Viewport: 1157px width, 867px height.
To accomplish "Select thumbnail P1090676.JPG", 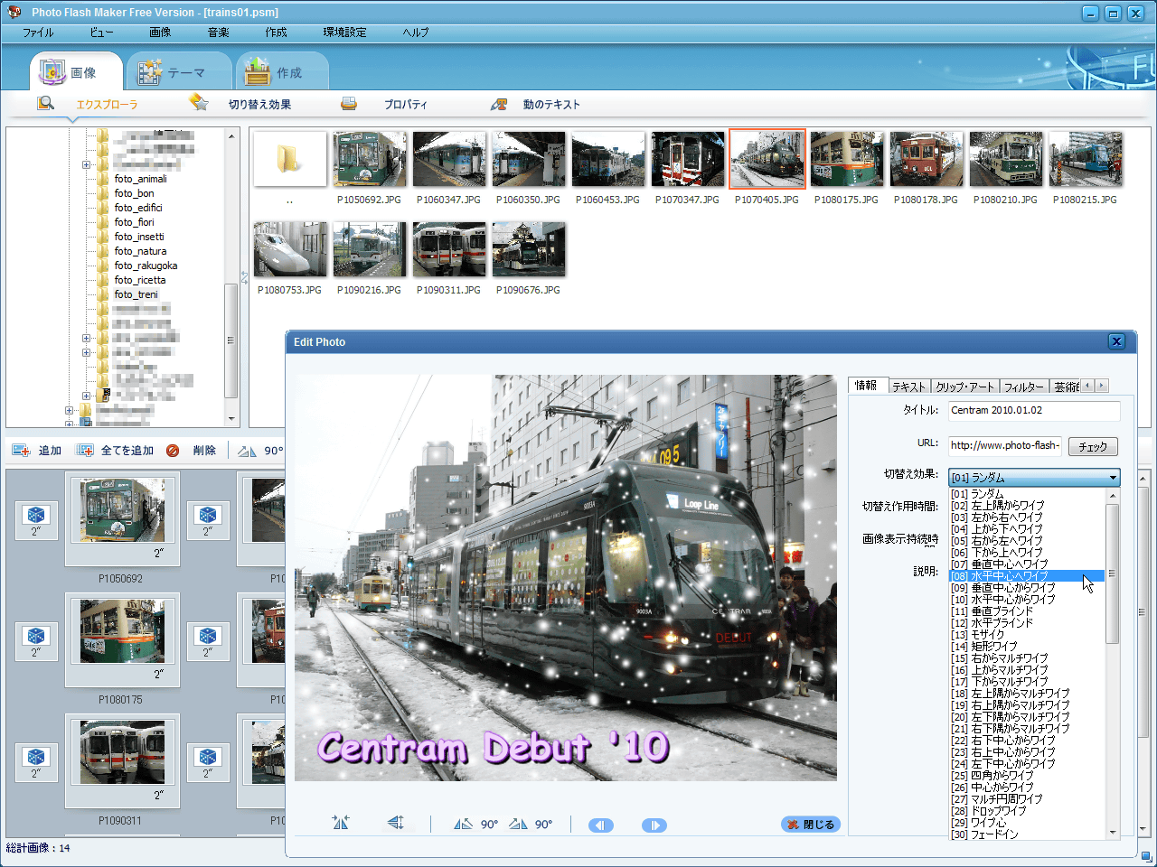I will click(x=529, y=250).
